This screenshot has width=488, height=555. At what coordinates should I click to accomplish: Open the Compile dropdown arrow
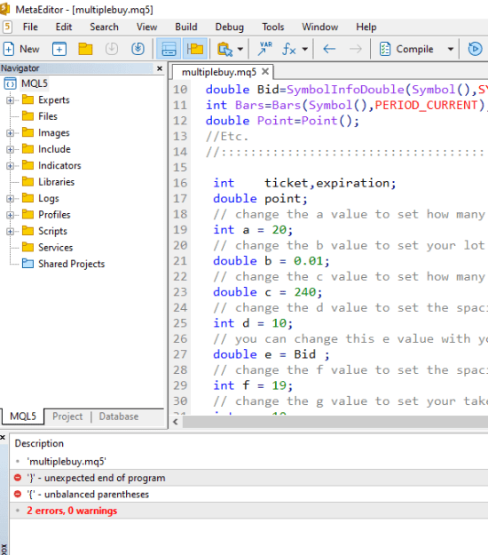451,49
